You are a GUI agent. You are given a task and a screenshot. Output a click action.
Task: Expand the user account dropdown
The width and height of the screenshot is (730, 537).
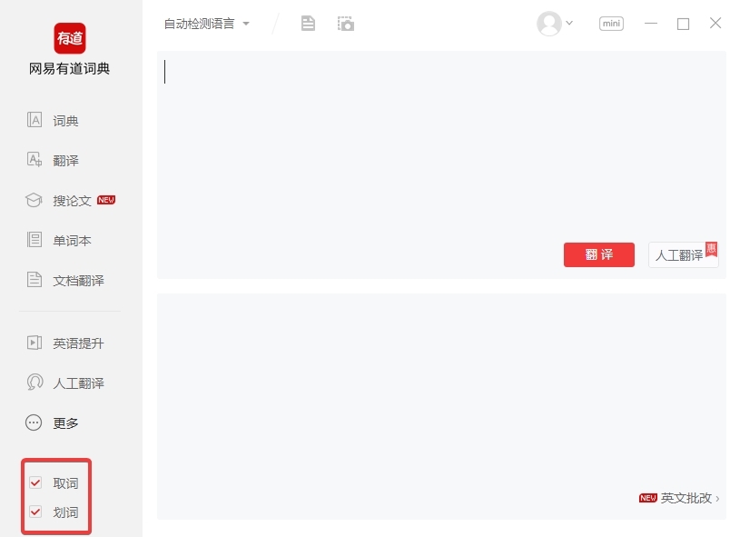pyautogui.click(x=557, y=25)
